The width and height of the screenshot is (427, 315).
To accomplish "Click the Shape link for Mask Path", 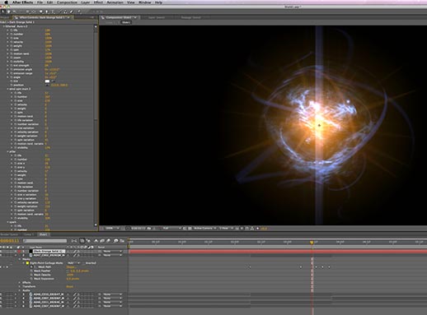I will 71,267.
